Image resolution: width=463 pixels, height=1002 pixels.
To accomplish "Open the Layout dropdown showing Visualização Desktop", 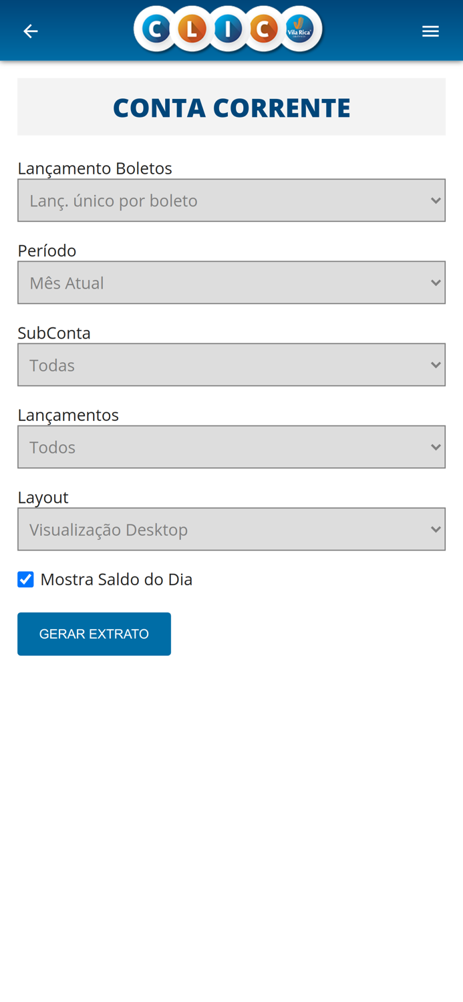I will point(231,529).
